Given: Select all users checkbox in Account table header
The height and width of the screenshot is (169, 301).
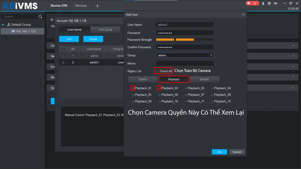Looking at the screenshot, I should click(63, 50).
